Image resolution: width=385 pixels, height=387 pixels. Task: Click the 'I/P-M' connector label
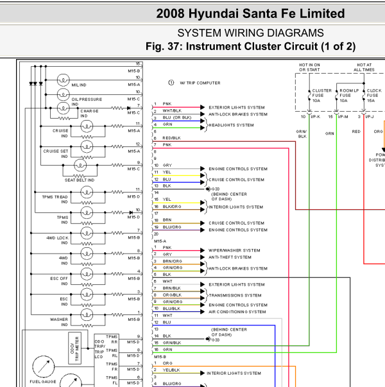pos(343,117)
